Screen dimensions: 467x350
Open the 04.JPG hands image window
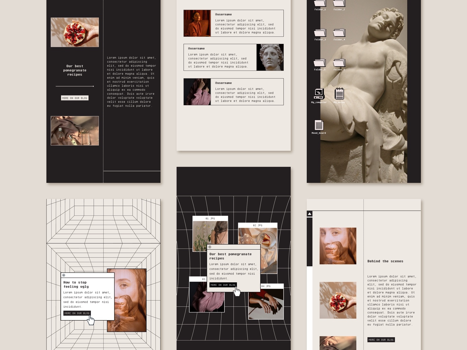point(266,302)
